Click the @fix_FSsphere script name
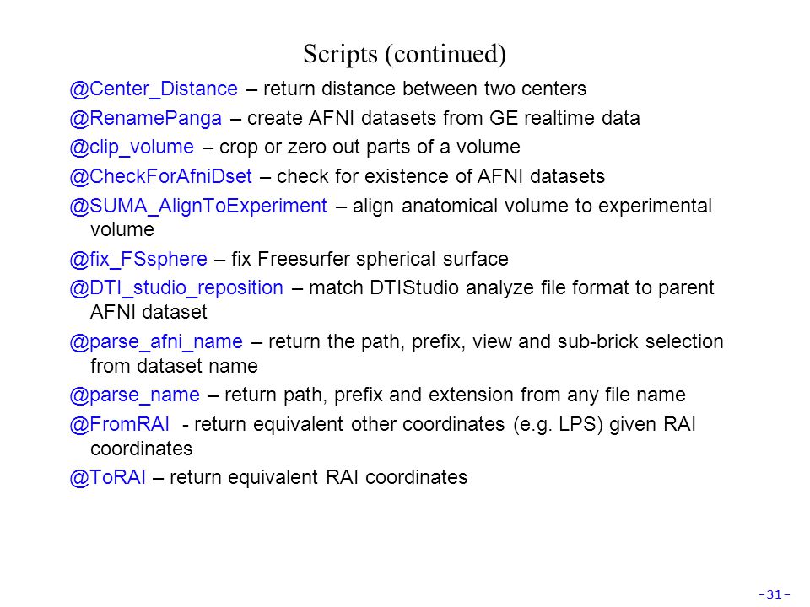 coord(138,259)
